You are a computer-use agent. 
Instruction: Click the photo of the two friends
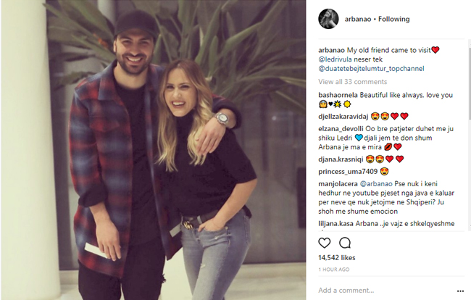coord(153,150)
